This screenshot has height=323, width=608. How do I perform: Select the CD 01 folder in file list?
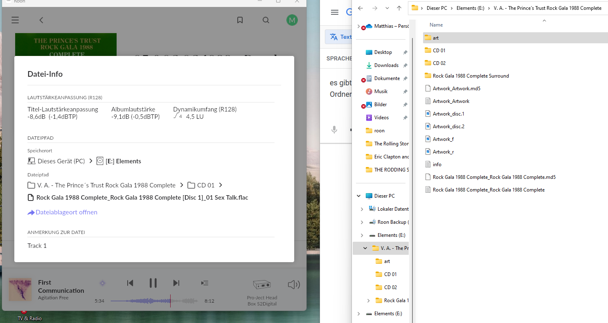(439, 51)
